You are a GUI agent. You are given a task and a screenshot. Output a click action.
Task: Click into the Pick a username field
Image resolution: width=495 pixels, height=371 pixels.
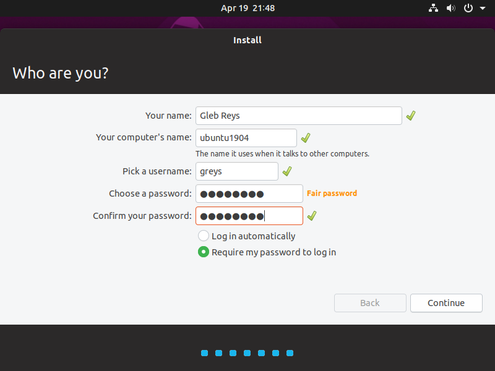point(236,171)
